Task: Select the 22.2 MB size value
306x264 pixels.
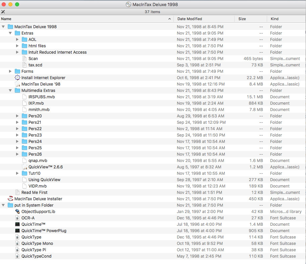Action: pyautogui.click(x=255, y=78)
